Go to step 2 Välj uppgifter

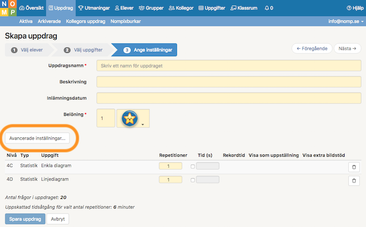[84, 50]
